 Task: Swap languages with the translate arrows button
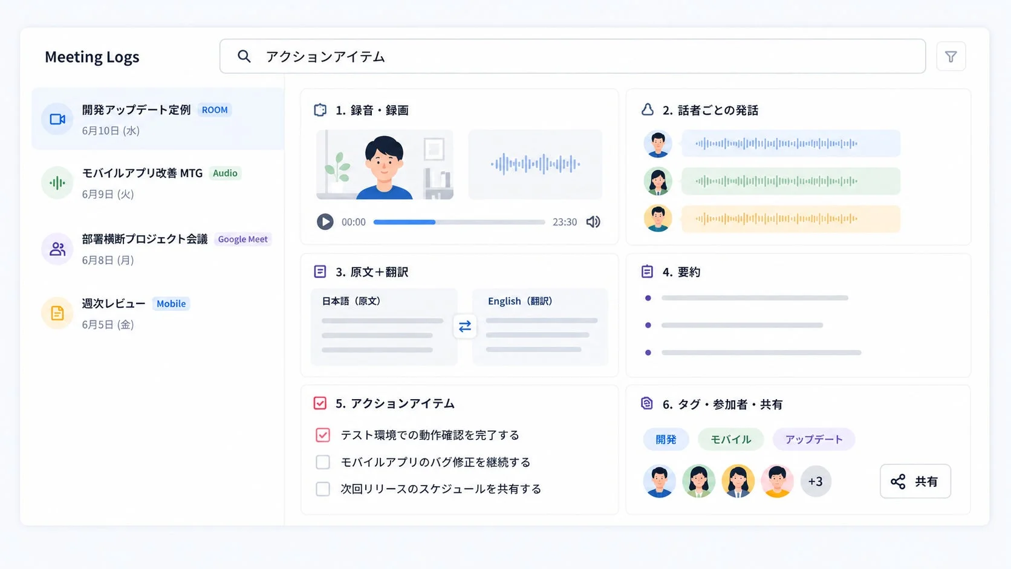[464, 327]
